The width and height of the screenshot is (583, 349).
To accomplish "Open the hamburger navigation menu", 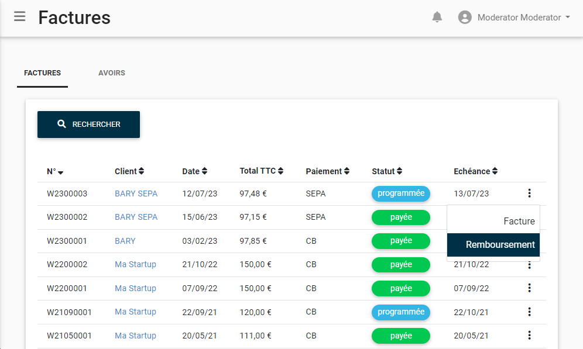I will pyautogui.click(x=20, y=16).
